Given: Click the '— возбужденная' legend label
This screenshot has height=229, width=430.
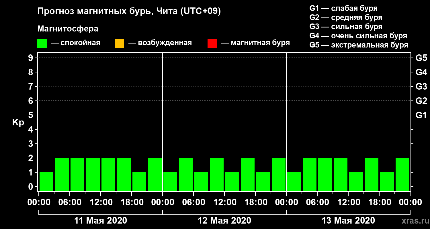Looking at the screenshot, I should pyautogui.click(x=160, y=43).
